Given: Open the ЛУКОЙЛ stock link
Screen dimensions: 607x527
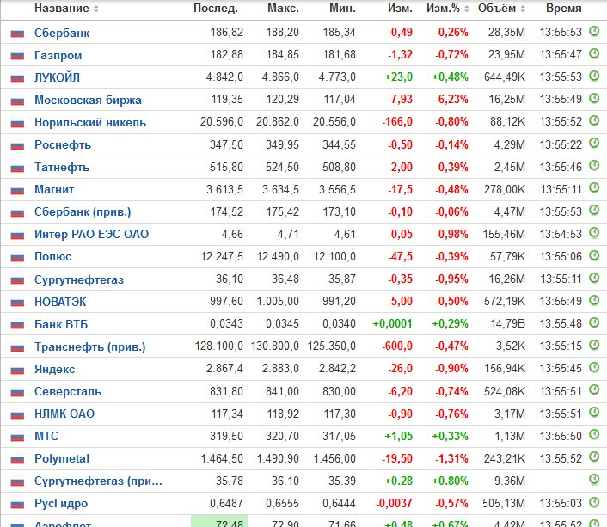Looking at the screenshot, I should coord(58,77).
